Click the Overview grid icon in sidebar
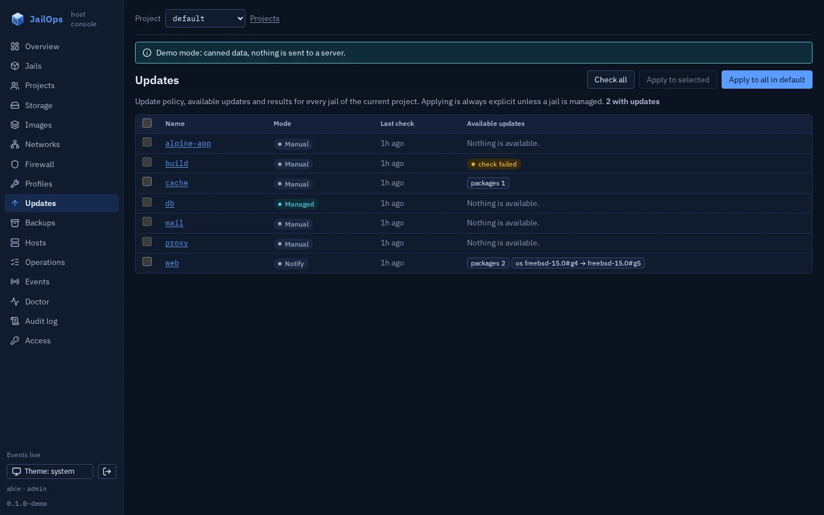Screen dimensions: 824x515 (15, 46)
